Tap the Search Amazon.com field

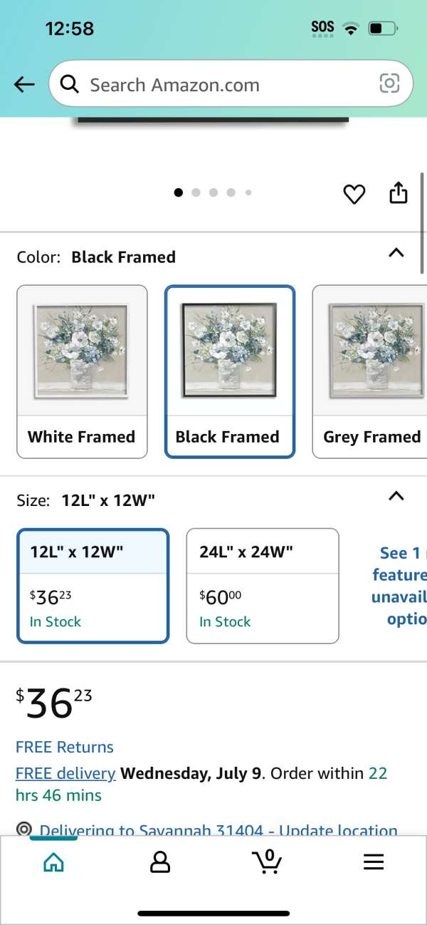[231, 85]
